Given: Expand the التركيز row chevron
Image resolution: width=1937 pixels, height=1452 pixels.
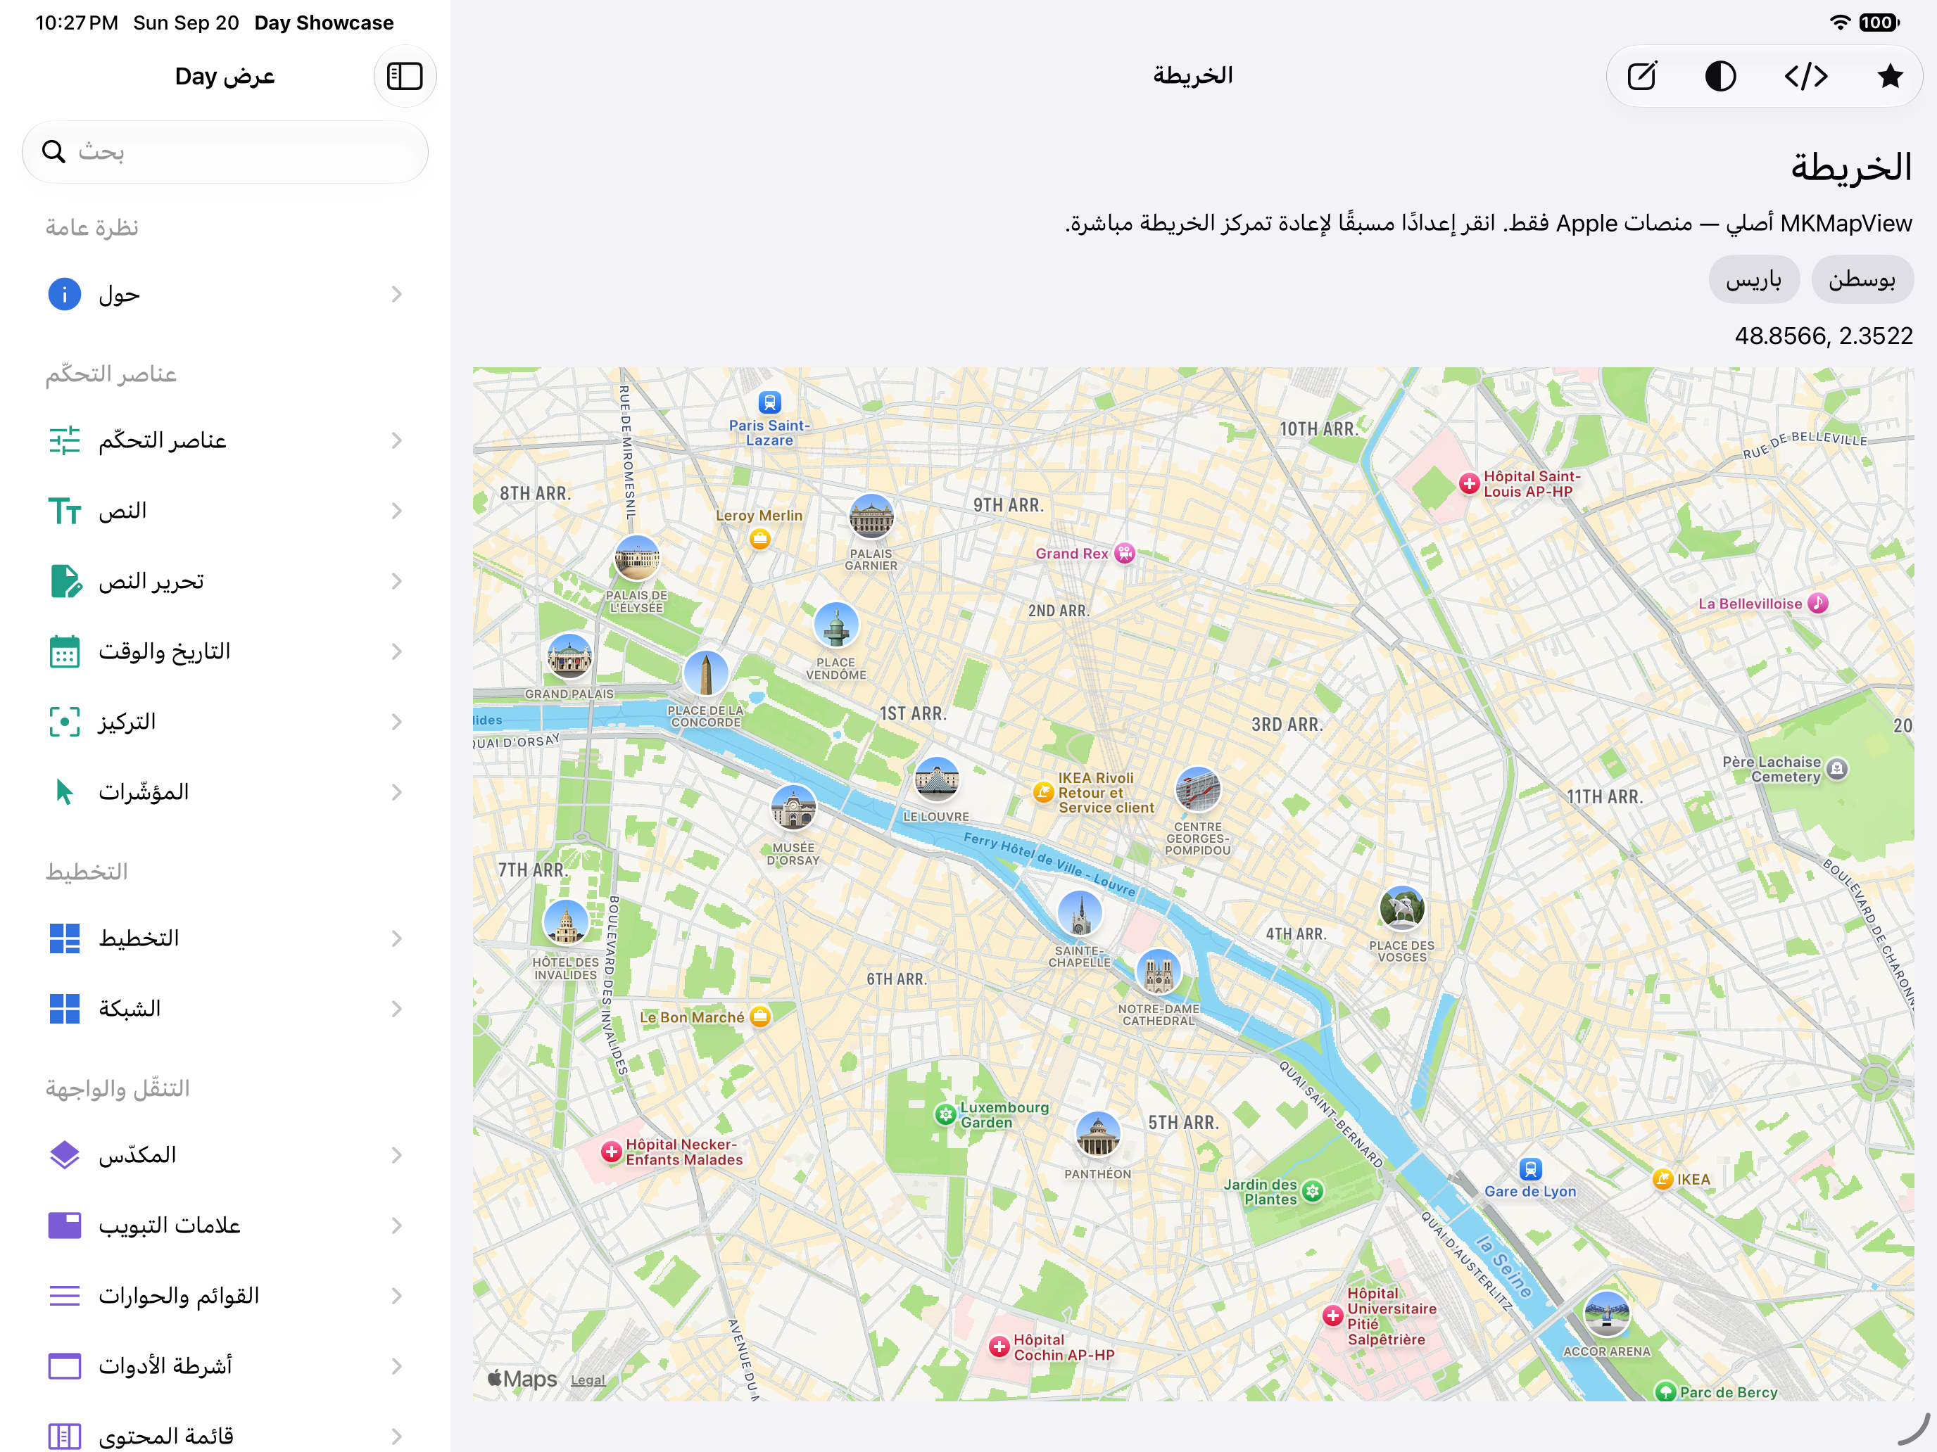Looking at the screenshot, I should (397, 721).
